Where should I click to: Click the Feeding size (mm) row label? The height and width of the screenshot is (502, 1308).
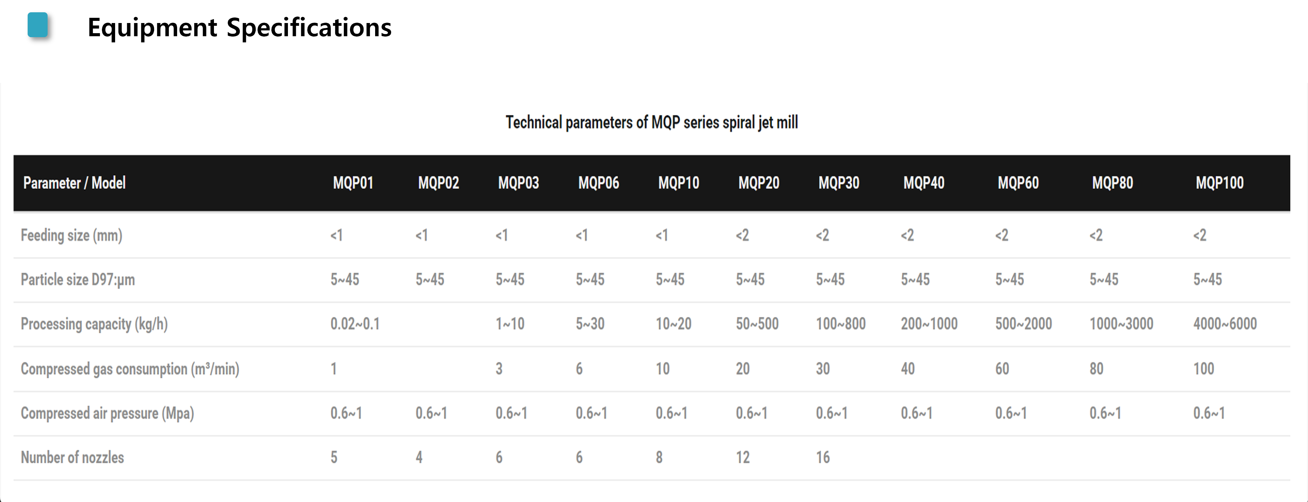[72, 235]
